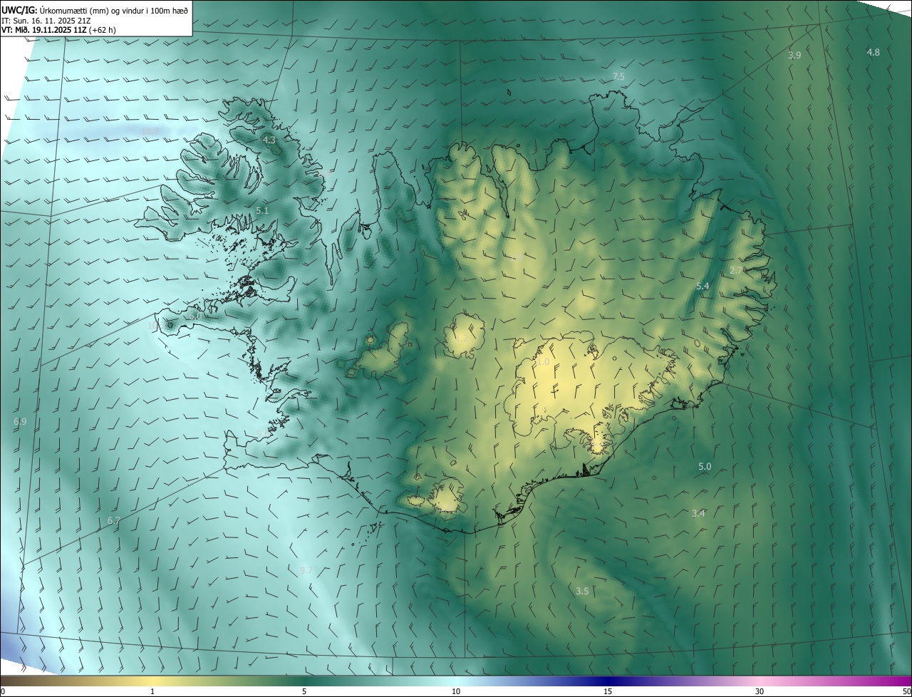Viewport: 912px width, 697px height.
Task: Click the 6.0 value on Snæfellsnes peninsula
Action: point(195,316)
